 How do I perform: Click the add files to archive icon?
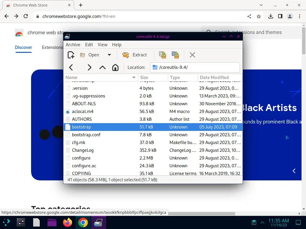(162, 55)
